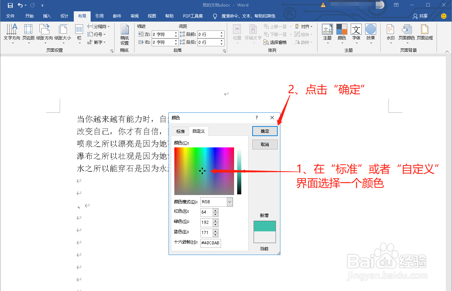Switch to the Design (设计) tab
The image size is (452, 291).
(x=65, y=16)
